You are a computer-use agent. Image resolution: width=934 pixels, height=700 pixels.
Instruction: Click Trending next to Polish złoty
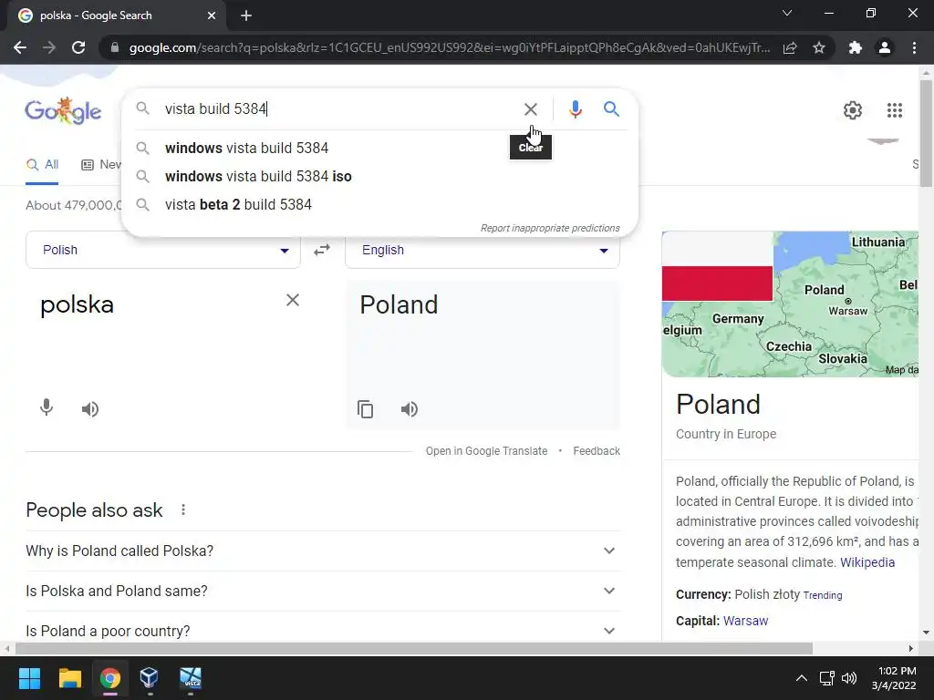click(x=822, y=595)
